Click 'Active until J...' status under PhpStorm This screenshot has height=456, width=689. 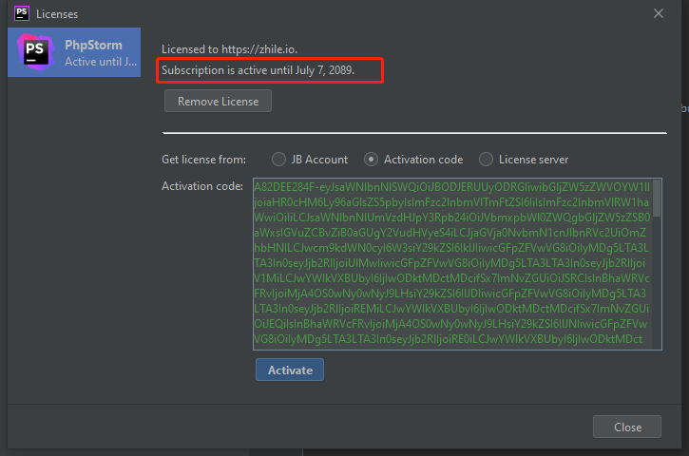[101, 62]
